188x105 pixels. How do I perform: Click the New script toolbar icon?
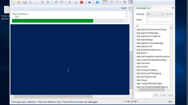pos(13,2)
